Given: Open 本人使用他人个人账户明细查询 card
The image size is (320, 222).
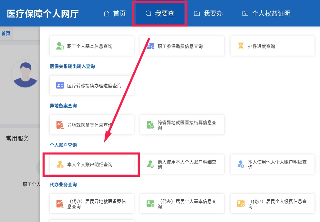Looking at the screenshot, I should click(x=273, y=164).
